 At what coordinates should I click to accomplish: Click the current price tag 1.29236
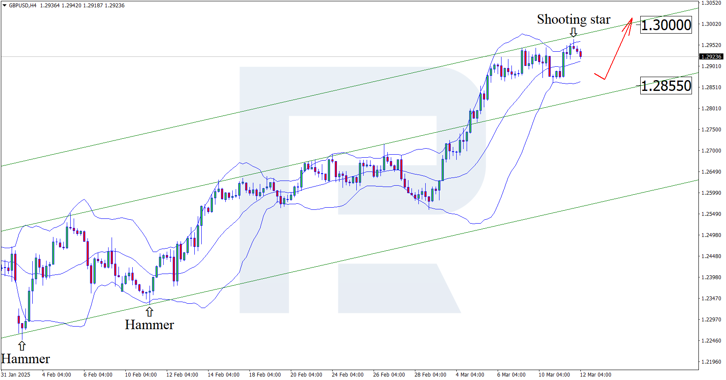(711, 57)
